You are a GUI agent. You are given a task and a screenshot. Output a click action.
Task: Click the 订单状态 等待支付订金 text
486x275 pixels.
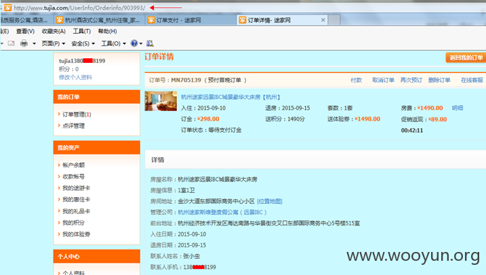tap(211, 130)
